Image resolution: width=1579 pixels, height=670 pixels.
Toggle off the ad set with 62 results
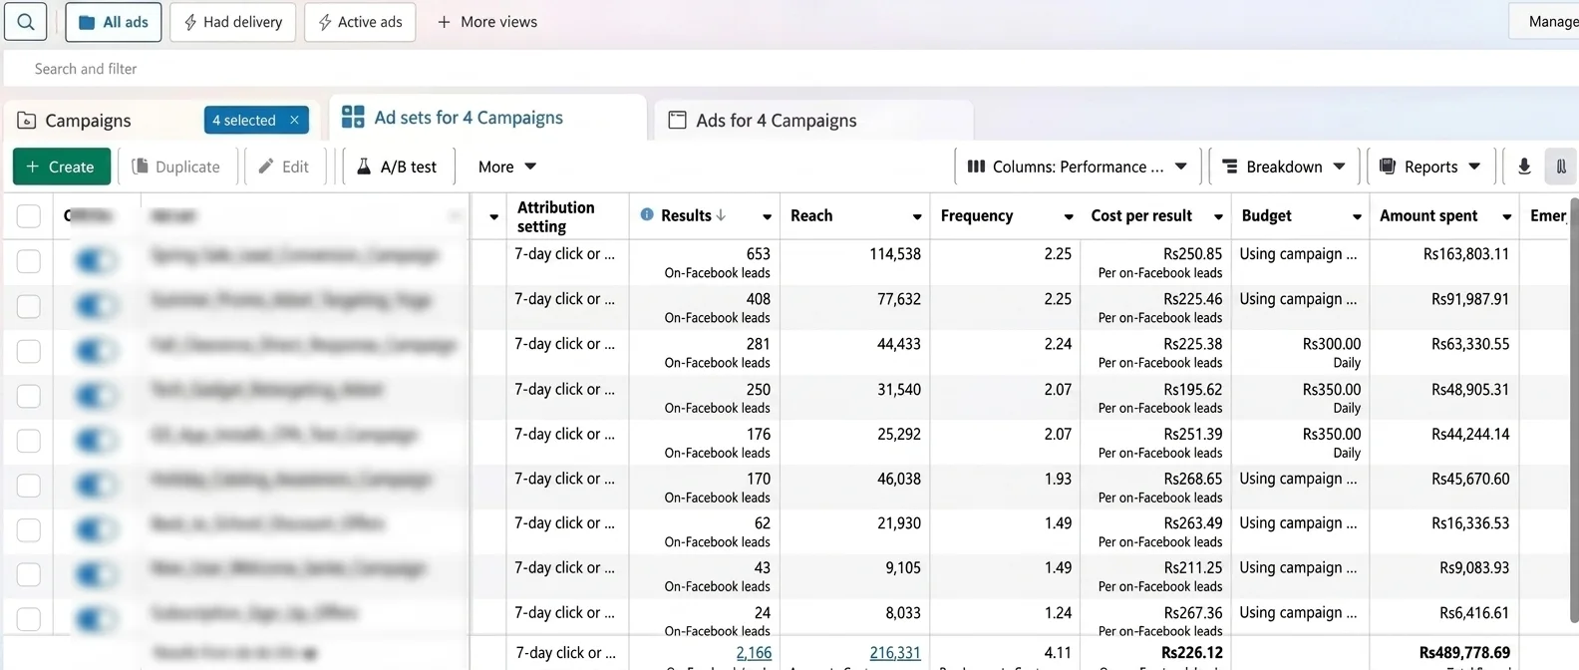[x=95, y=530]
